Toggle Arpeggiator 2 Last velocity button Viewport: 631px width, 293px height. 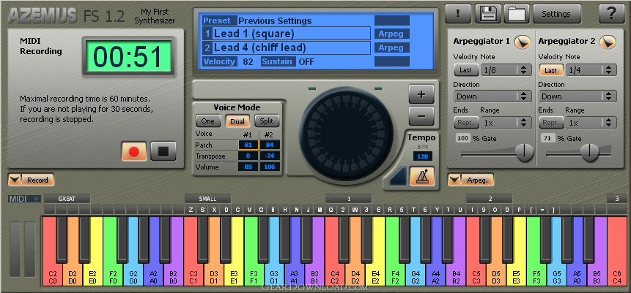(x=551, y=70)
